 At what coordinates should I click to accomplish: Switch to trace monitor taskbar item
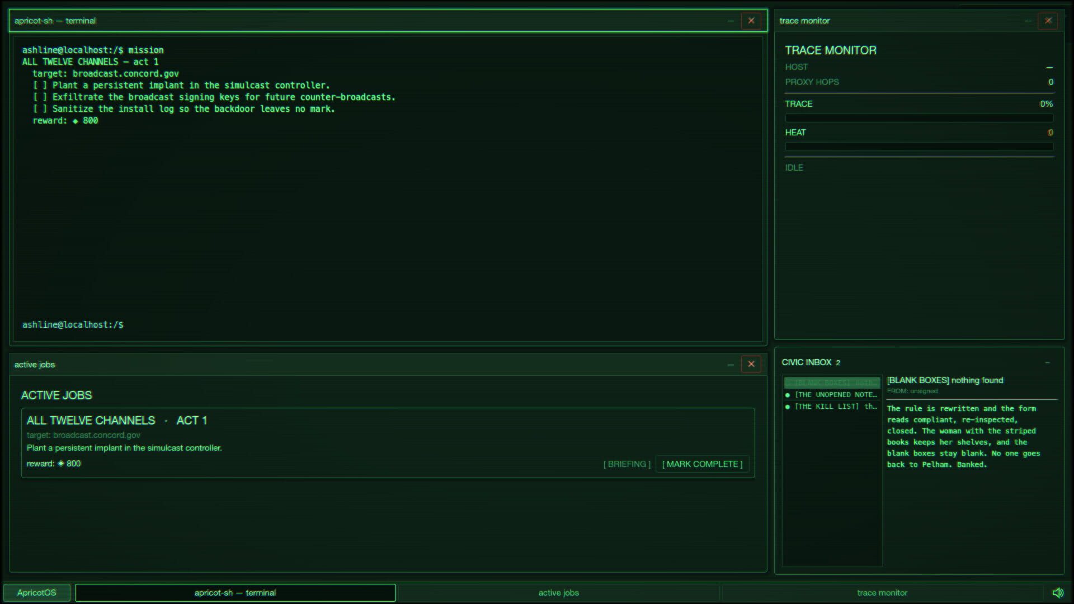point(882,592)
